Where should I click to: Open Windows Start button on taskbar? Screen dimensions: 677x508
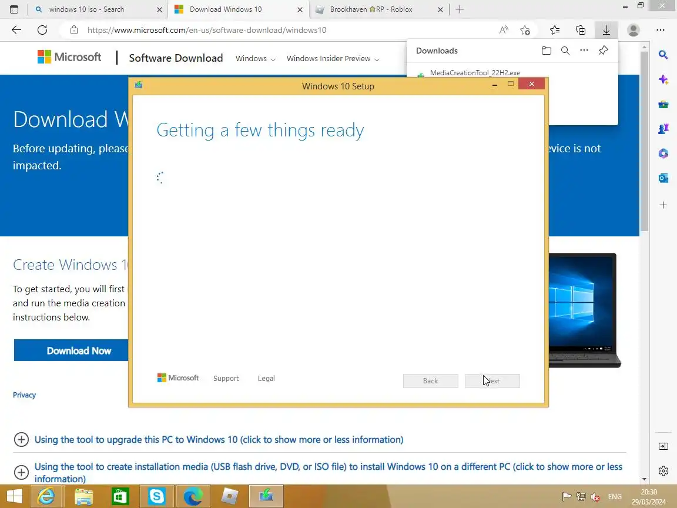coord(14,496)
